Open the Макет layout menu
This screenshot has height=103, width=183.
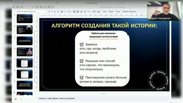coord(111,11)
